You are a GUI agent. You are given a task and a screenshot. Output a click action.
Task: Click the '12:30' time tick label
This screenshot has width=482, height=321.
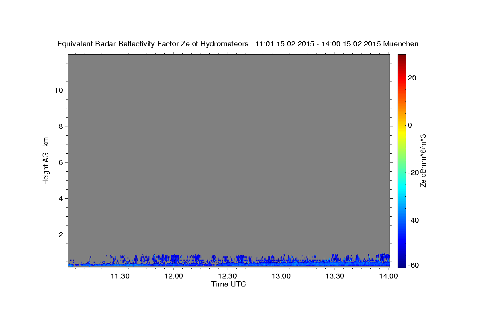[x=227, y=276]
